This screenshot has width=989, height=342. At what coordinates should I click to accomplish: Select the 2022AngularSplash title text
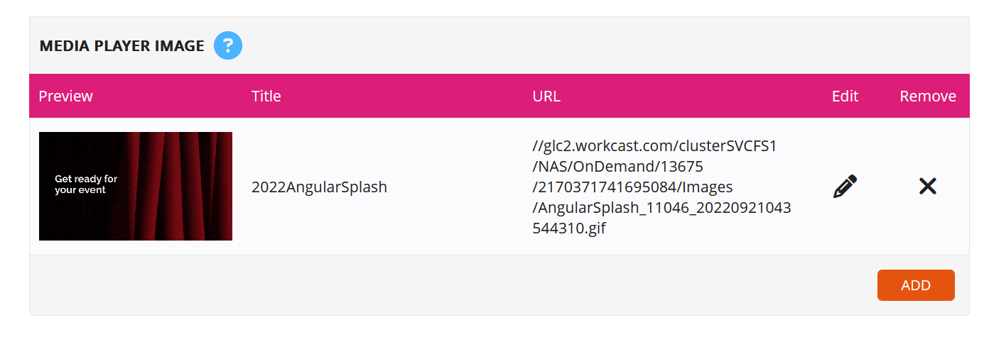pos(319,187)
